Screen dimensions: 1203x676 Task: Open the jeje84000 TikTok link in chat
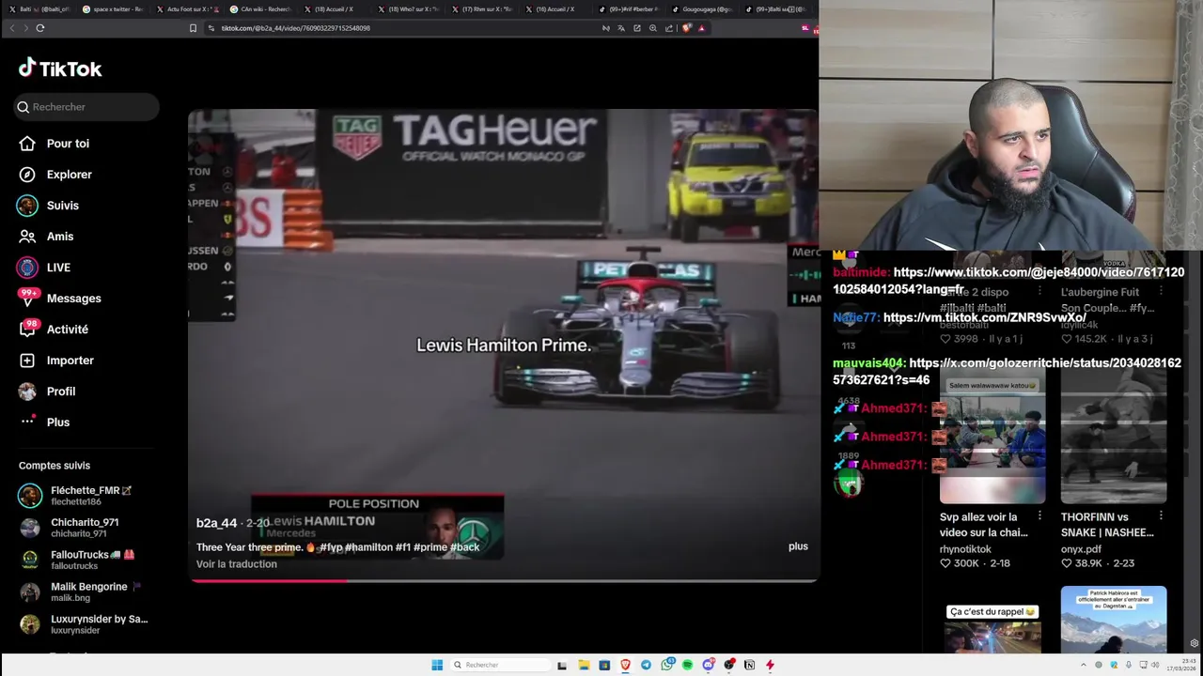(x=1008, y=281)
